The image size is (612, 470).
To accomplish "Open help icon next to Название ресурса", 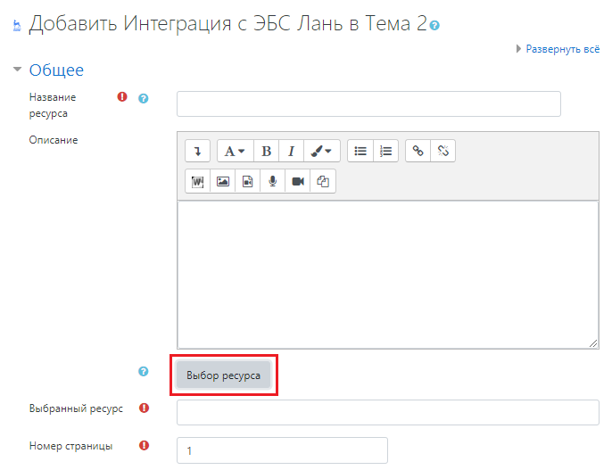I will tap(144, 98).
